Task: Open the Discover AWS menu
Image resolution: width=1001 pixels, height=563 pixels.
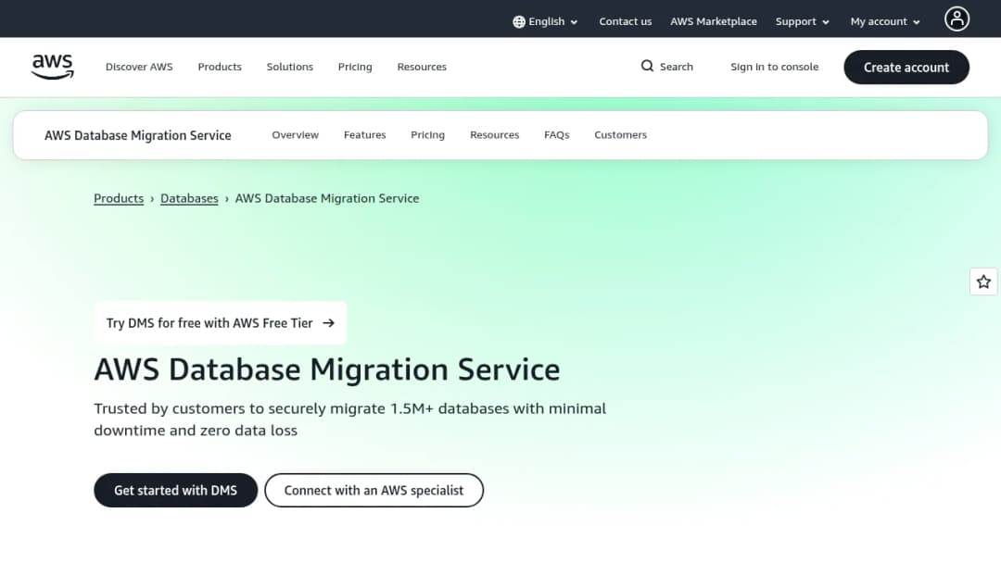Action: point(139,67)
